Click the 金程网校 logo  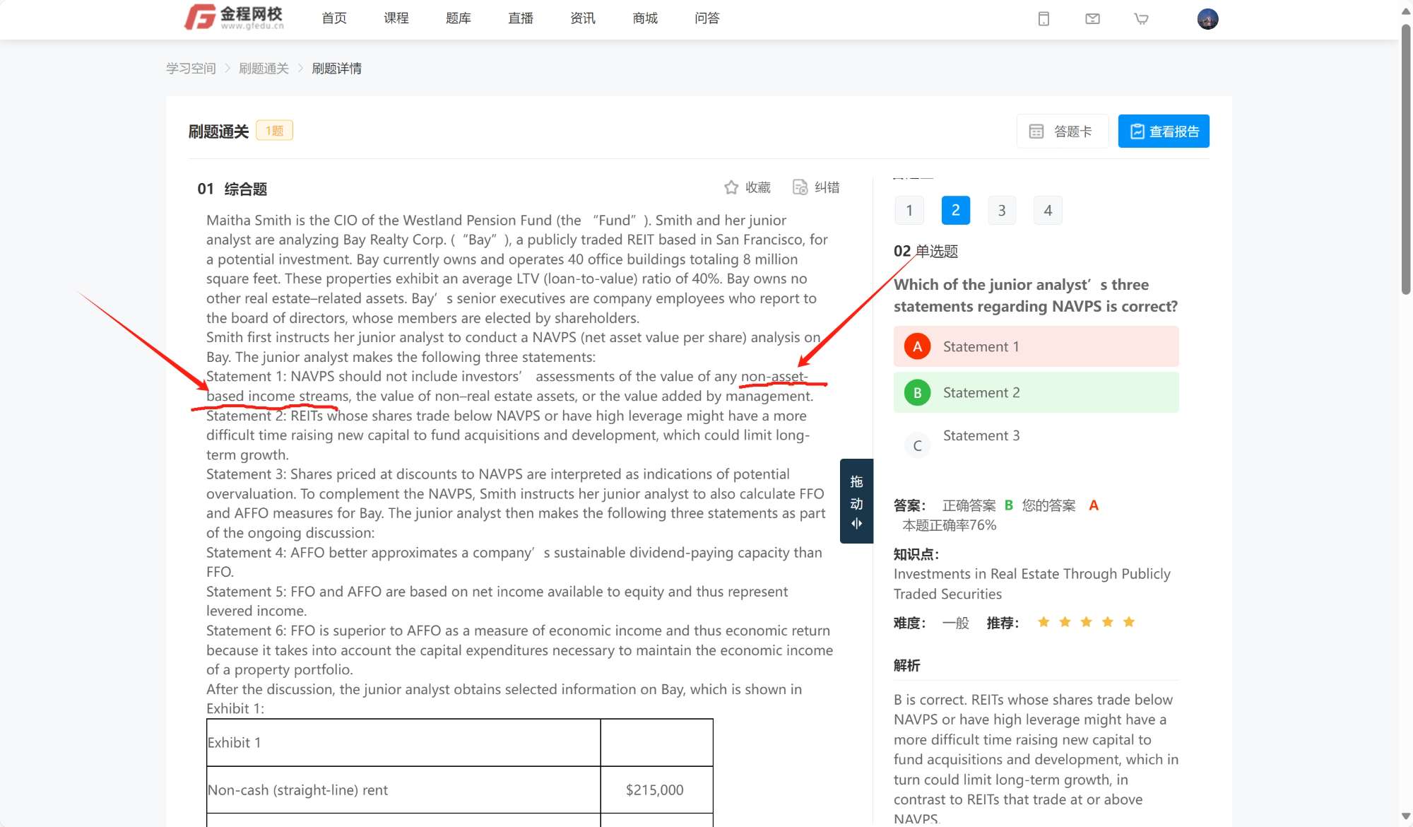coord(235,18)
